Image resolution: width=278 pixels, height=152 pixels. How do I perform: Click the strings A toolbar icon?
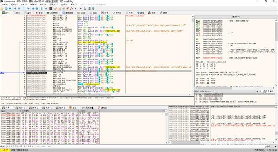click(81, 8)
